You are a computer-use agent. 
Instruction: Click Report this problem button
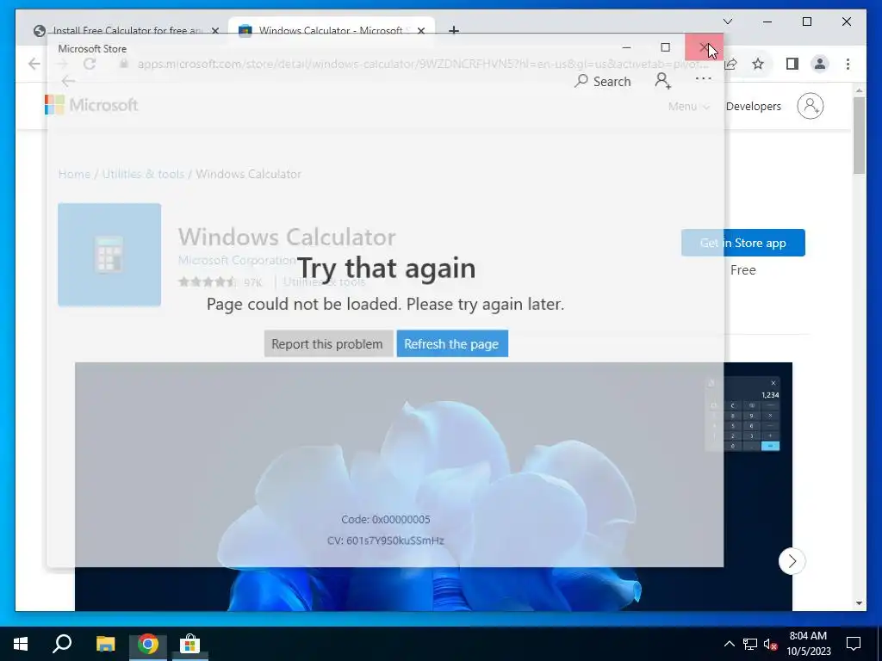pos(328,343)
